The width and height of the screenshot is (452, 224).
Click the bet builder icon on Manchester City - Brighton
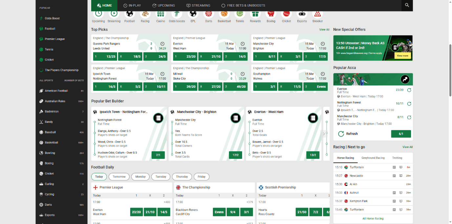coord(236,118)
